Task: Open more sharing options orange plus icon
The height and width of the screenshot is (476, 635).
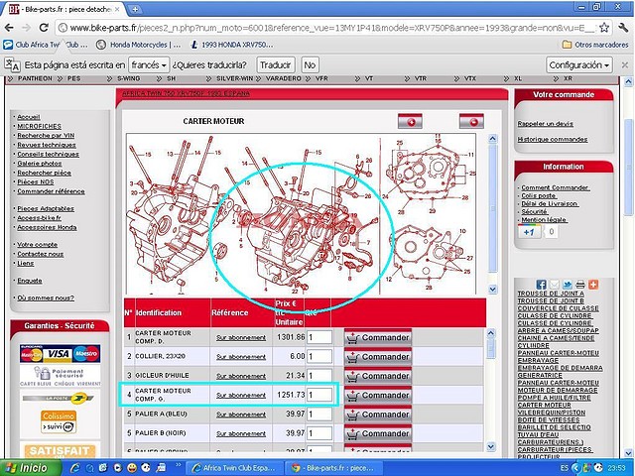Action: pyautogui.click(x=593, y=285)
